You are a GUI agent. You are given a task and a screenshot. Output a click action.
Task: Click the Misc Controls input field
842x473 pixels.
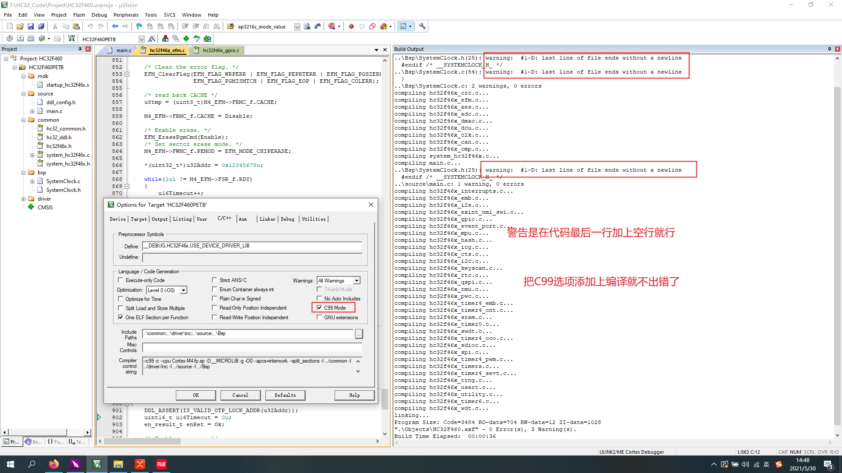pyautogui.click(x=252, y=348)
